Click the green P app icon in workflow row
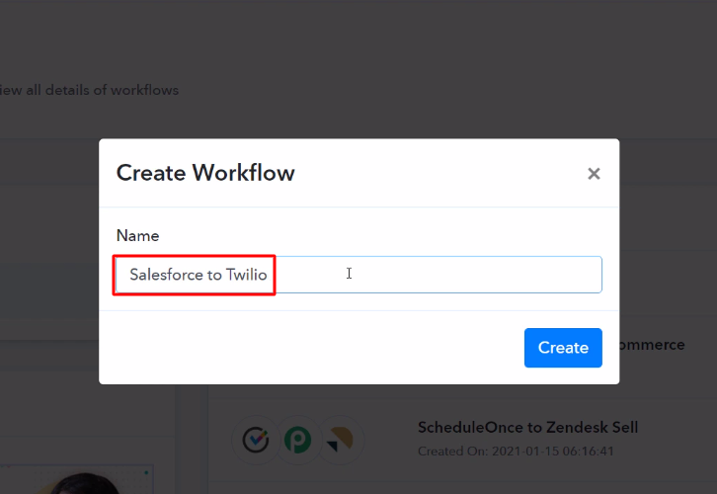Viewport: 717px width, 494px height. pyautogui.click(x=297, y=440)
